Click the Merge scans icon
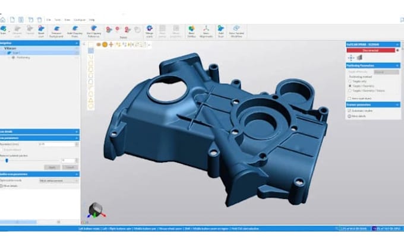404x244 pixels. [149, 31]
